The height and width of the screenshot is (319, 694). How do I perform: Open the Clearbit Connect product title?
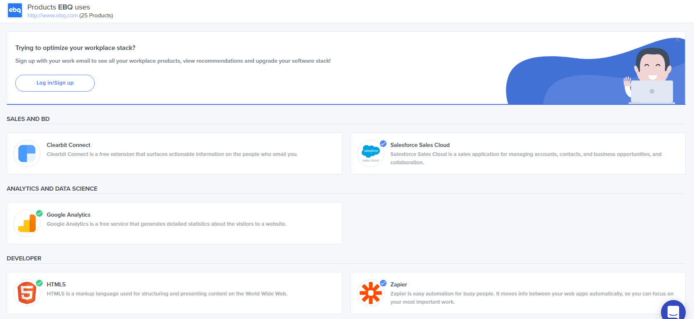click(x=69, y=145)
